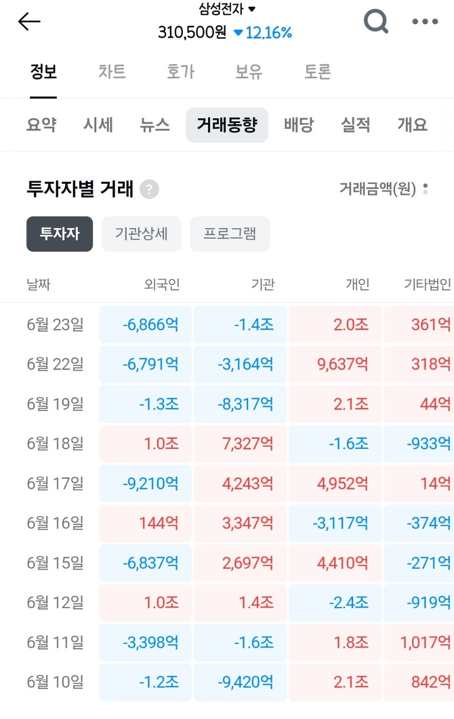The width and height of the screenshot is (454, 719).
Task: Select the 투자자 filter button
Action: coord(60,234)
